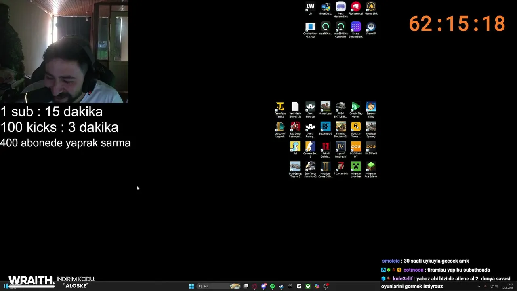Launch League of Legends shortcut
Image resolution: width=517 pixels, height=291 pixels.
[x=280, y=130]
